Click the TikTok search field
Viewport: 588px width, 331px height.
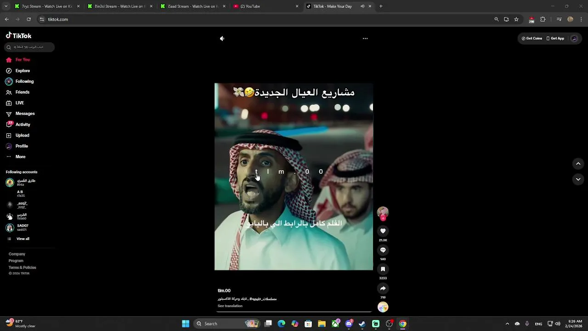coord(30,47)
